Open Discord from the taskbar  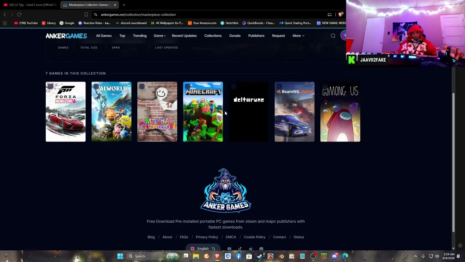pos(335,256)
